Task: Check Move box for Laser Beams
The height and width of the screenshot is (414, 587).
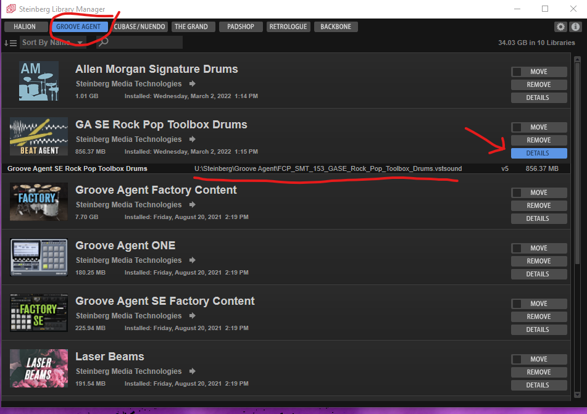Action: (517, 359)
